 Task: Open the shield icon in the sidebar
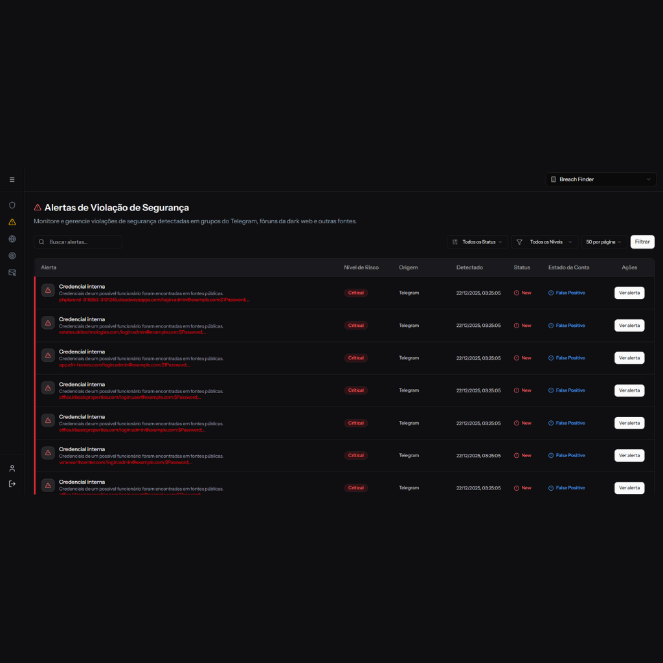tap(12, 205)
